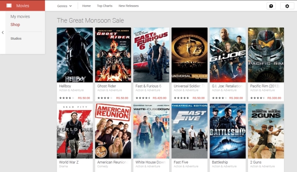Click RS.50.00 price for Universal Soldier

tap(198, 98)
